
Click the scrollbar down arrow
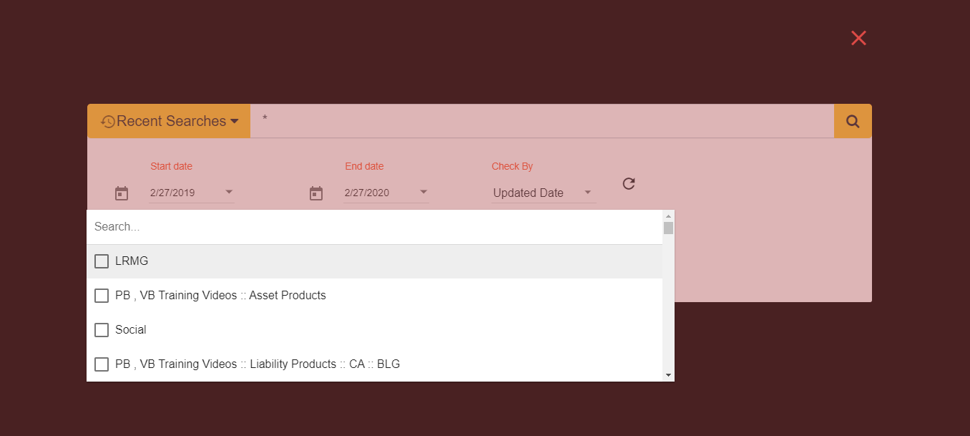point(668,375)
